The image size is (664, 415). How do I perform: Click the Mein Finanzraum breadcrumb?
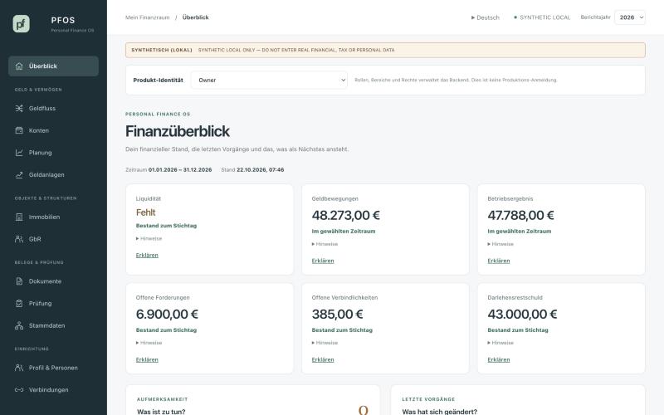[x=148, y=17]
